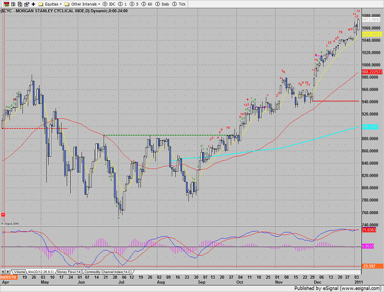
Task: Click the fourth toolbar icon with linked windows
Action: 27,4
